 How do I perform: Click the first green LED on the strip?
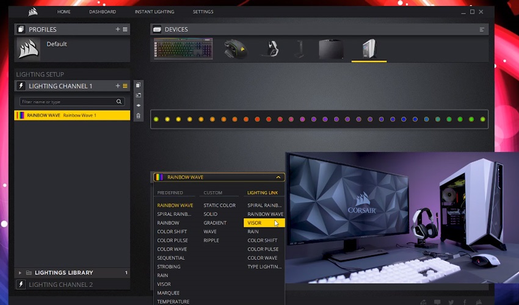pos(156,119)
